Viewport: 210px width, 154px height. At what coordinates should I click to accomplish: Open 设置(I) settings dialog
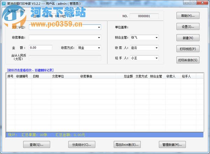[x=188, y=27]
